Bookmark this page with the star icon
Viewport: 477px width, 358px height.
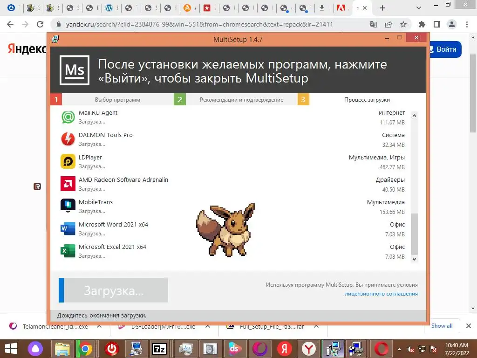(403, 24)
